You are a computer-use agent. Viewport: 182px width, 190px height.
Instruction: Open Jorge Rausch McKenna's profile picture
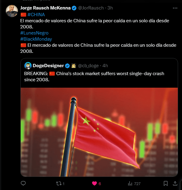pyautogui.click(x=12, y=11)
